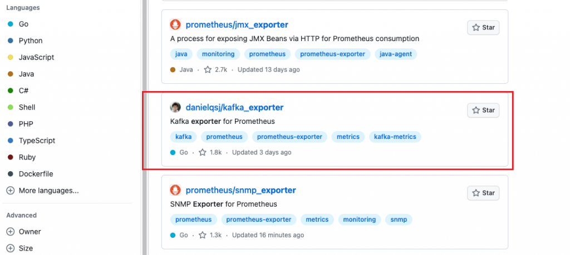Click the plus icon beside More languages

point(11,191)
